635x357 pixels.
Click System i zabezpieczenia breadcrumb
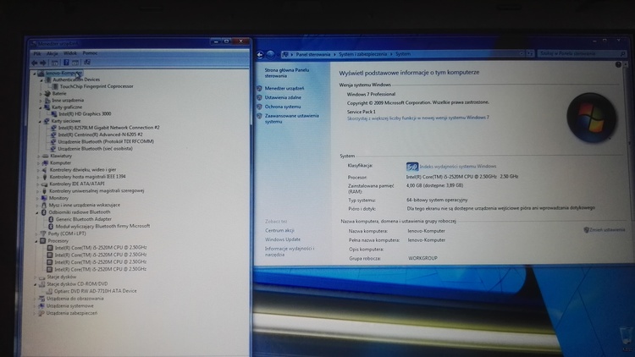point(363,54)
